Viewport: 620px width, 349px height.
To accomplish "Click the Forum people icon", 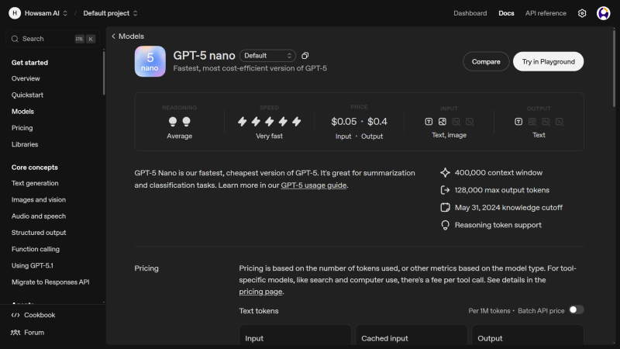I will [x=15, y=333].
